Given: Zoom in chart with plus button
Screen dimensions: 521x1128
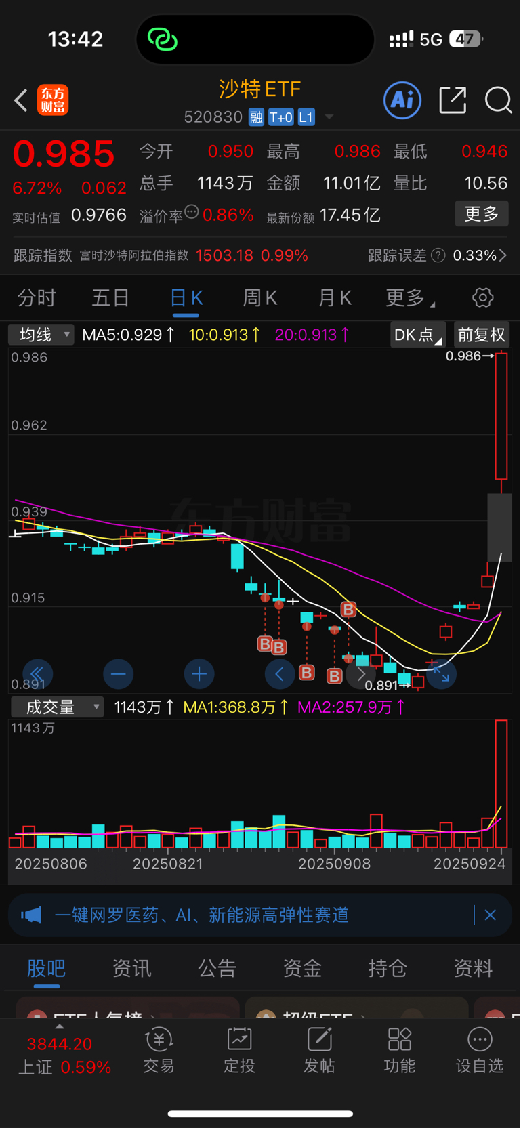Looking at the screenshot, I should (199, 674).
